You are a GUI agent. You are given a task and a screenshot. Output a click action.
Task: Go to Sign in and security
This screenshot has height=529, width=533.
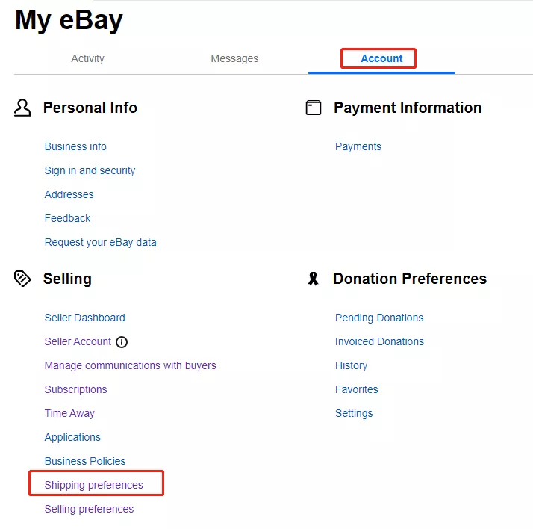90,170
